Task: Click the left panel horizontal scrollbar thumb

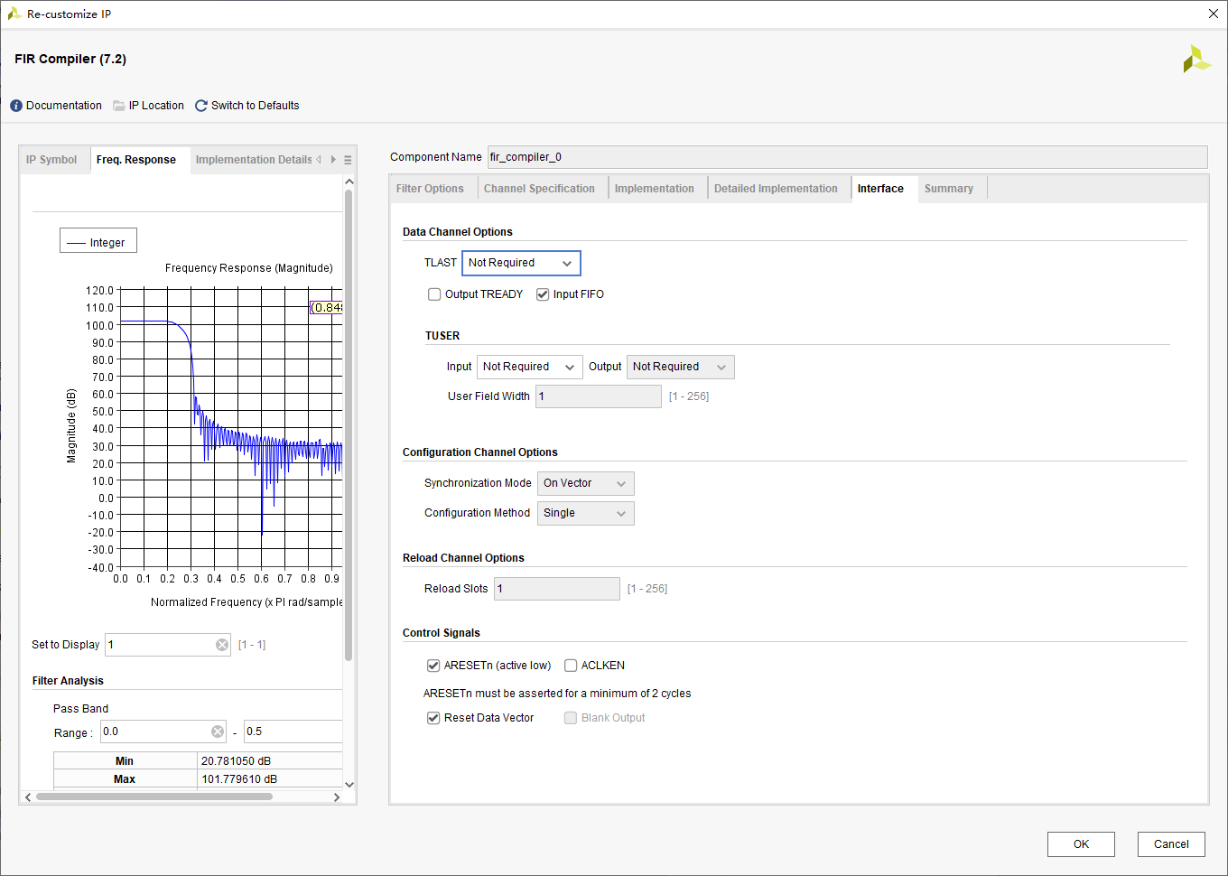Action: [154, 797]
